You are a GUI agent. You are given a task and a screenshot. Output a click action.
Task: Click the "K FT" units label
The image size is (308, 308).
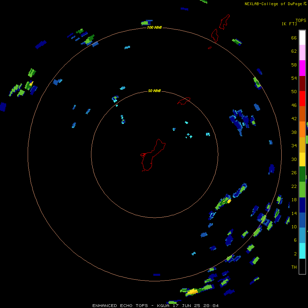pyautogui.click(x=289, y=24)
